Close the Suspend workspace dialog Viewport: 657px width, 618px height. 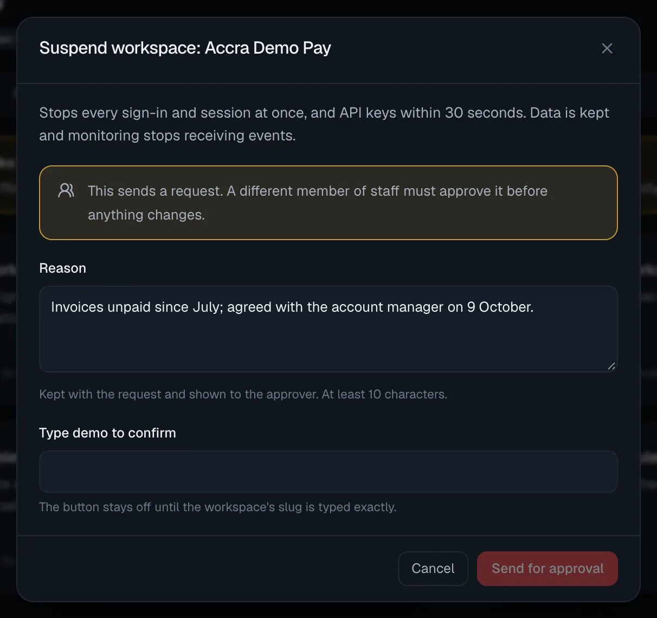tap(607, 48)
